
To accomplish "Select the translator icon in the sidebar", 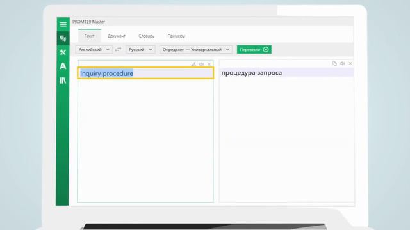I will pos(63,38).
